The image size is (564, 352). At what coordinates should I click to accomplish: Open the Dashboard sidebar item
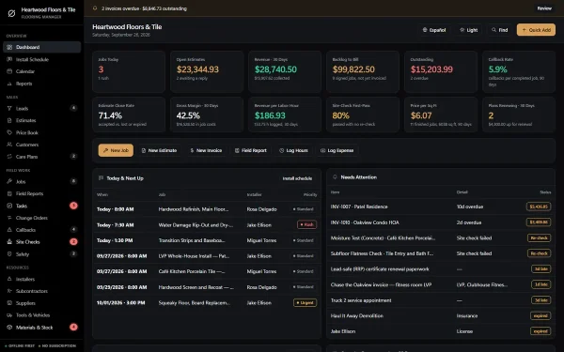(41, 47)
